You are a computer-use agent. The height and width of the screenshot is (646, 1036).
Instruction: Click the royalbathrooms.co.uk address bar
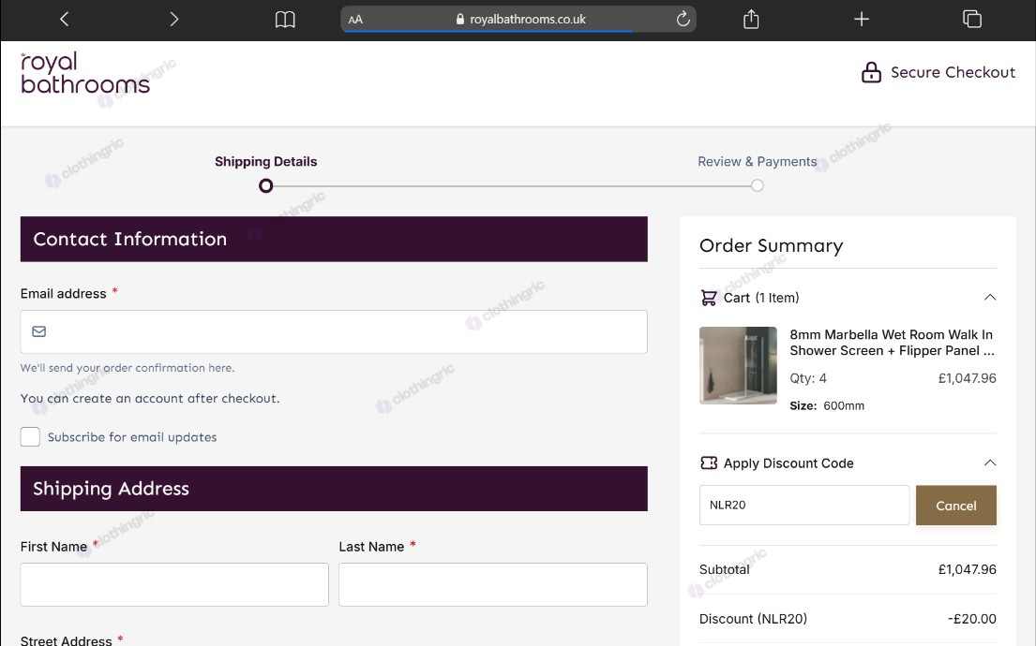coord(518,19)
